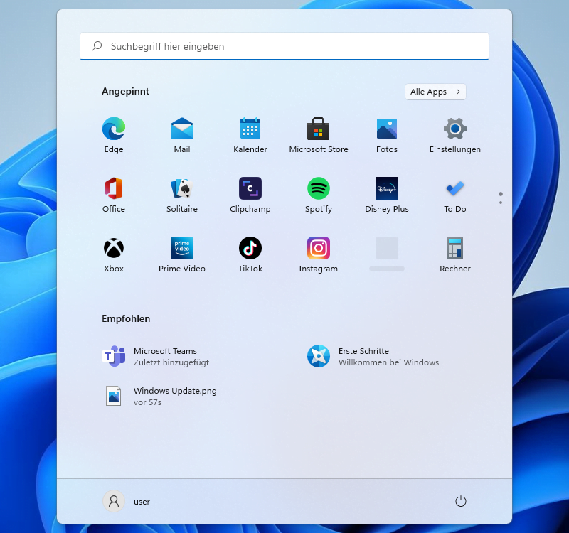
Task: Launch Spotify
Action: coord(318,195)
